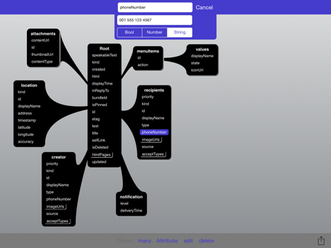The image size is (331, 248).
Task: Select priority in creator node
Action: pyautogui.click(x=52, y=164)
